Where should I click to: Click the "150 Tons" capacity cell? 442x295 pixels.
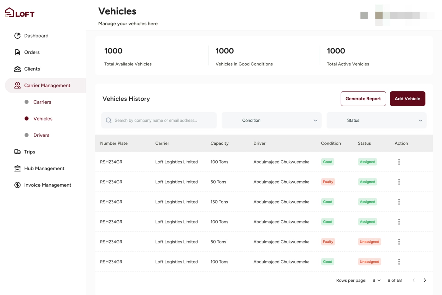[219, 202]
